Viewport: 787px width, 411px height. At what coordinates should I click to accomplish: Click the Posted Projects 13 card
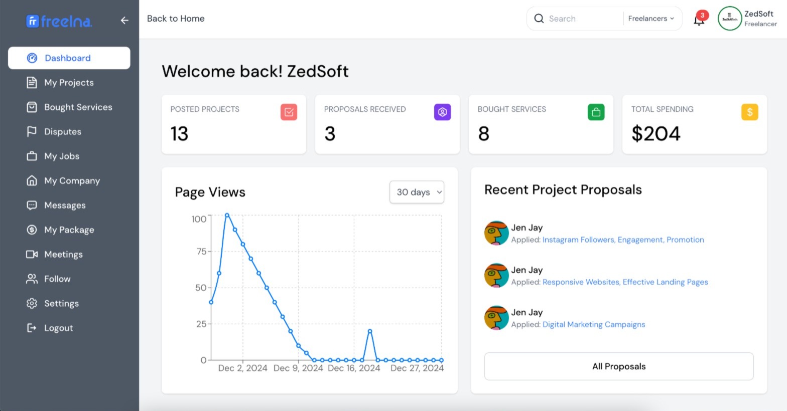tap(234, 124)
